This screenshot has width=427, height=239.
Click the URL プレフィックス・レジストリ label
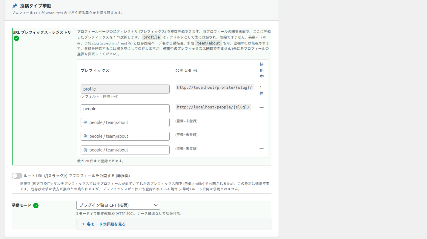pyautogui.click(x=42, y=32)
